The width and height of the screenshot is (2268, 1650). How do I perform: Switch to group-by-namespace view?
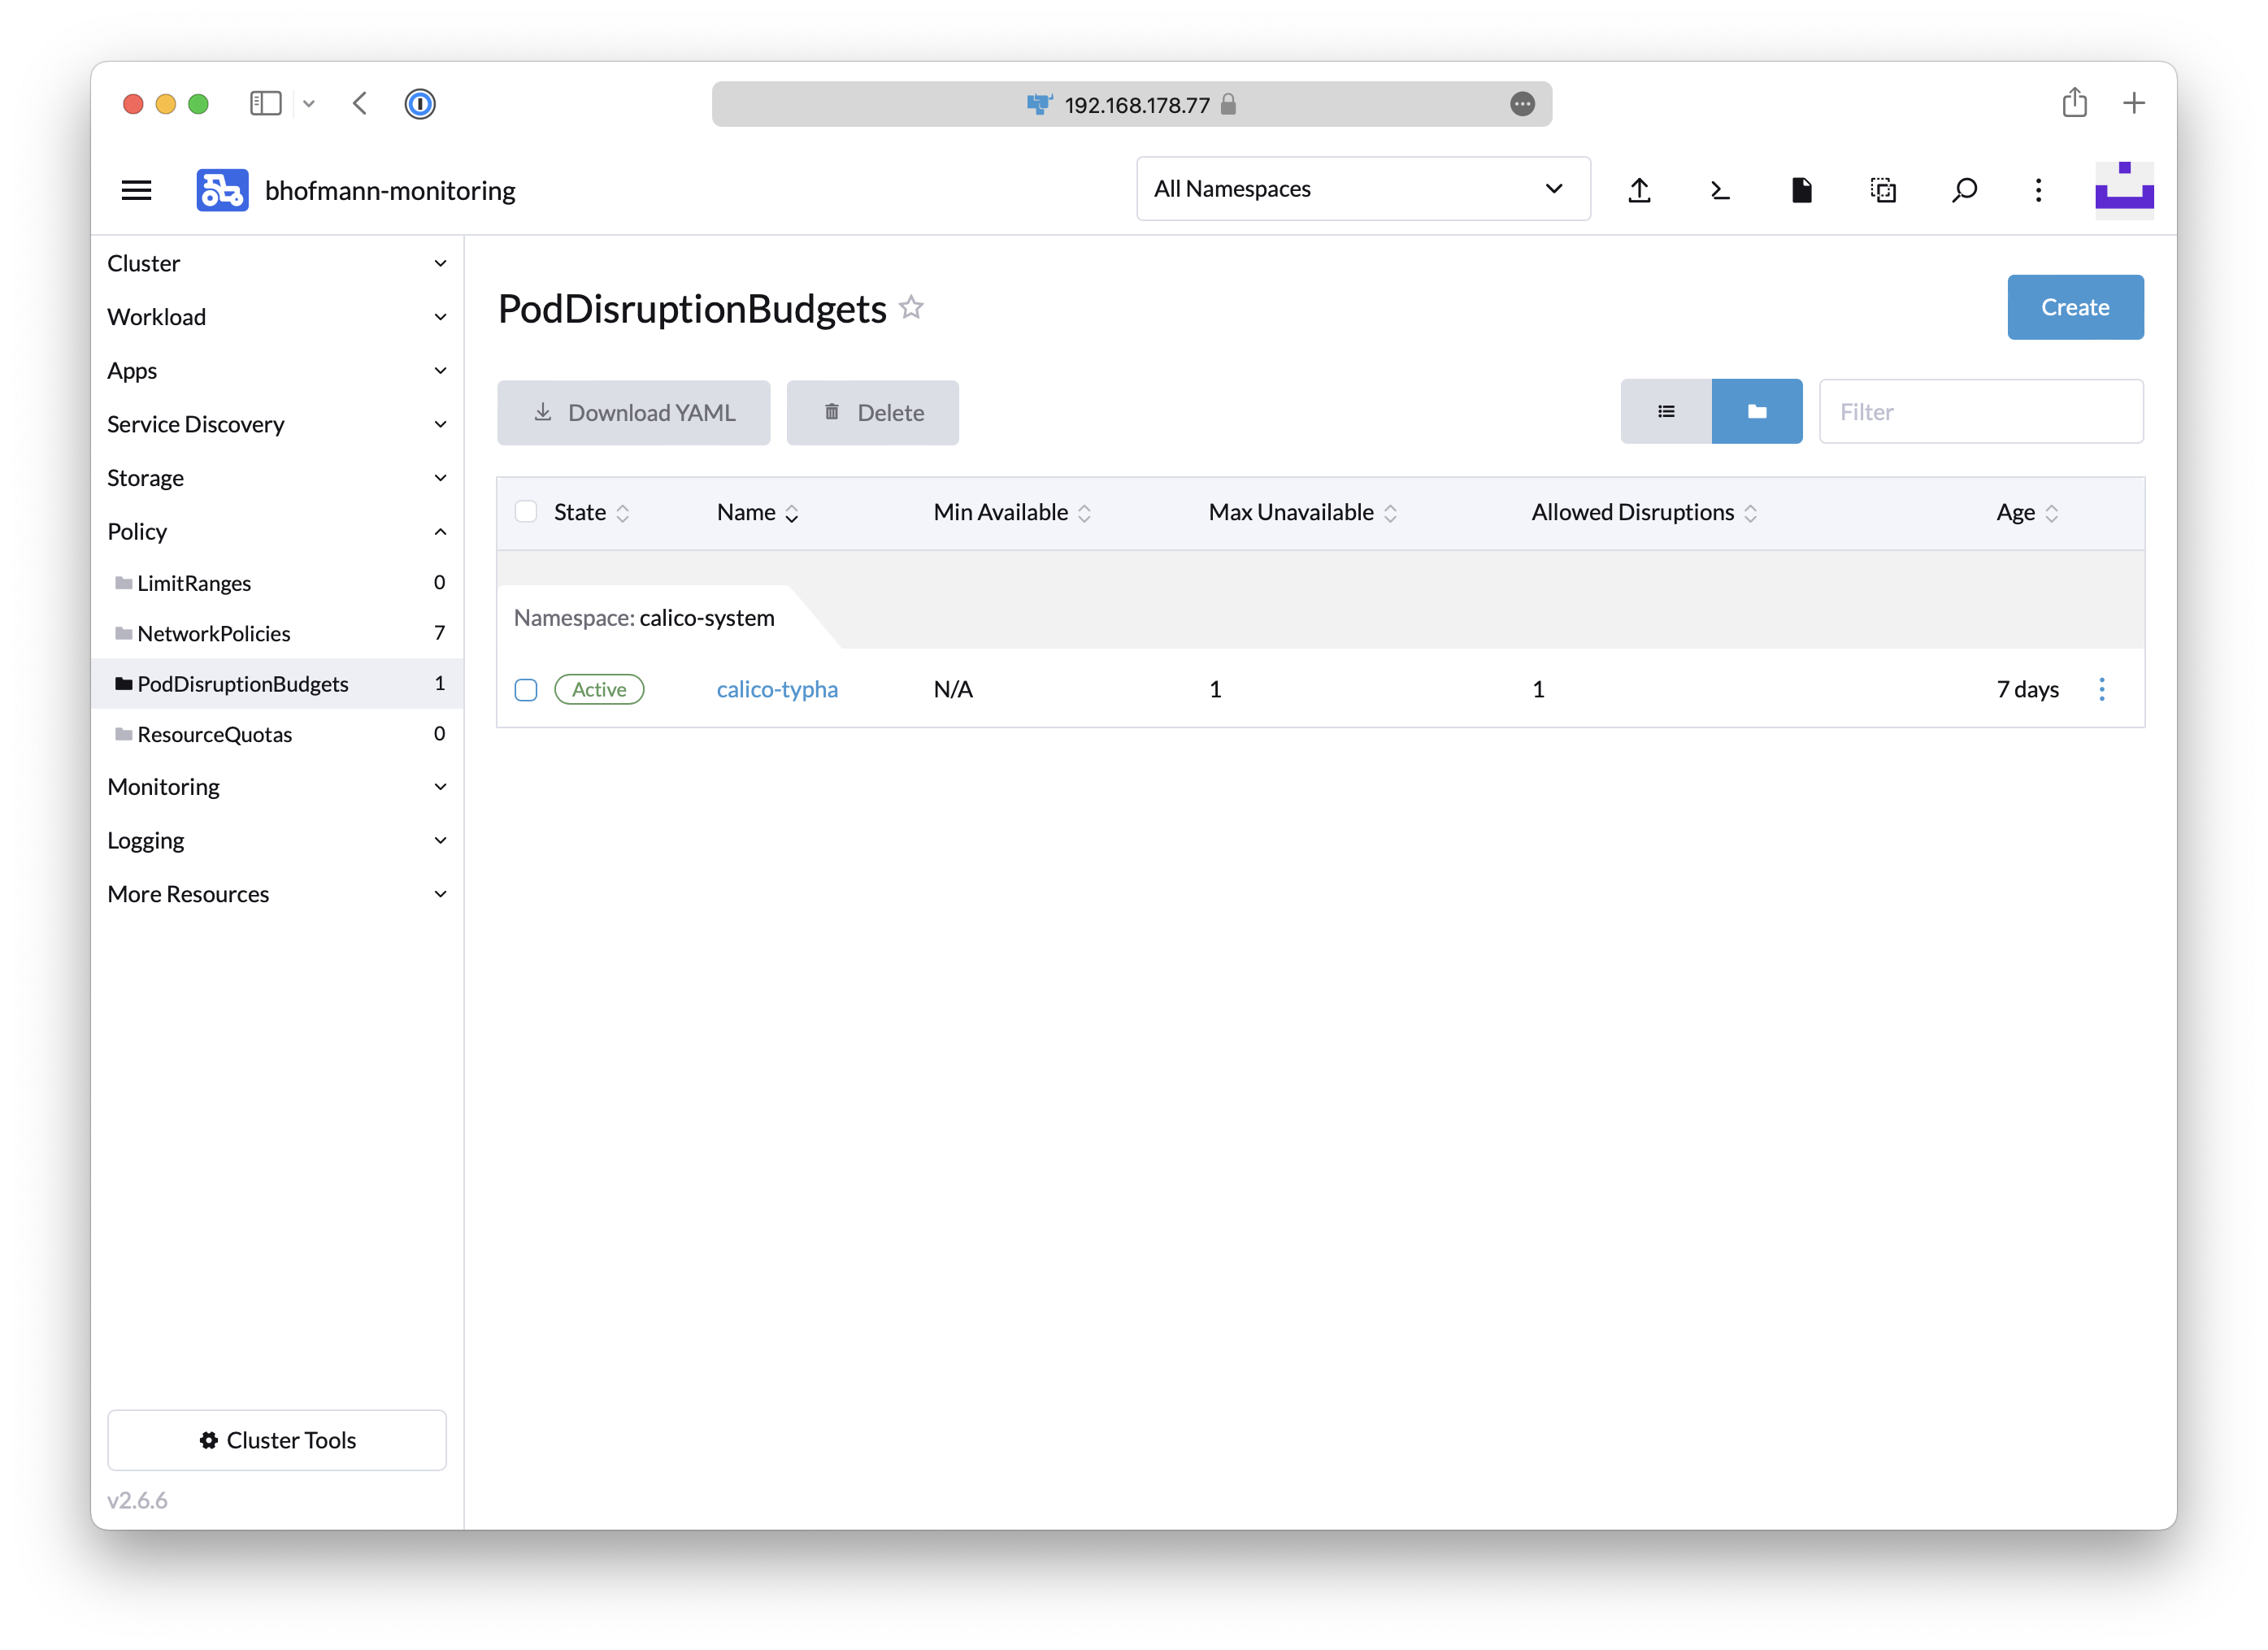point(1757,411)
